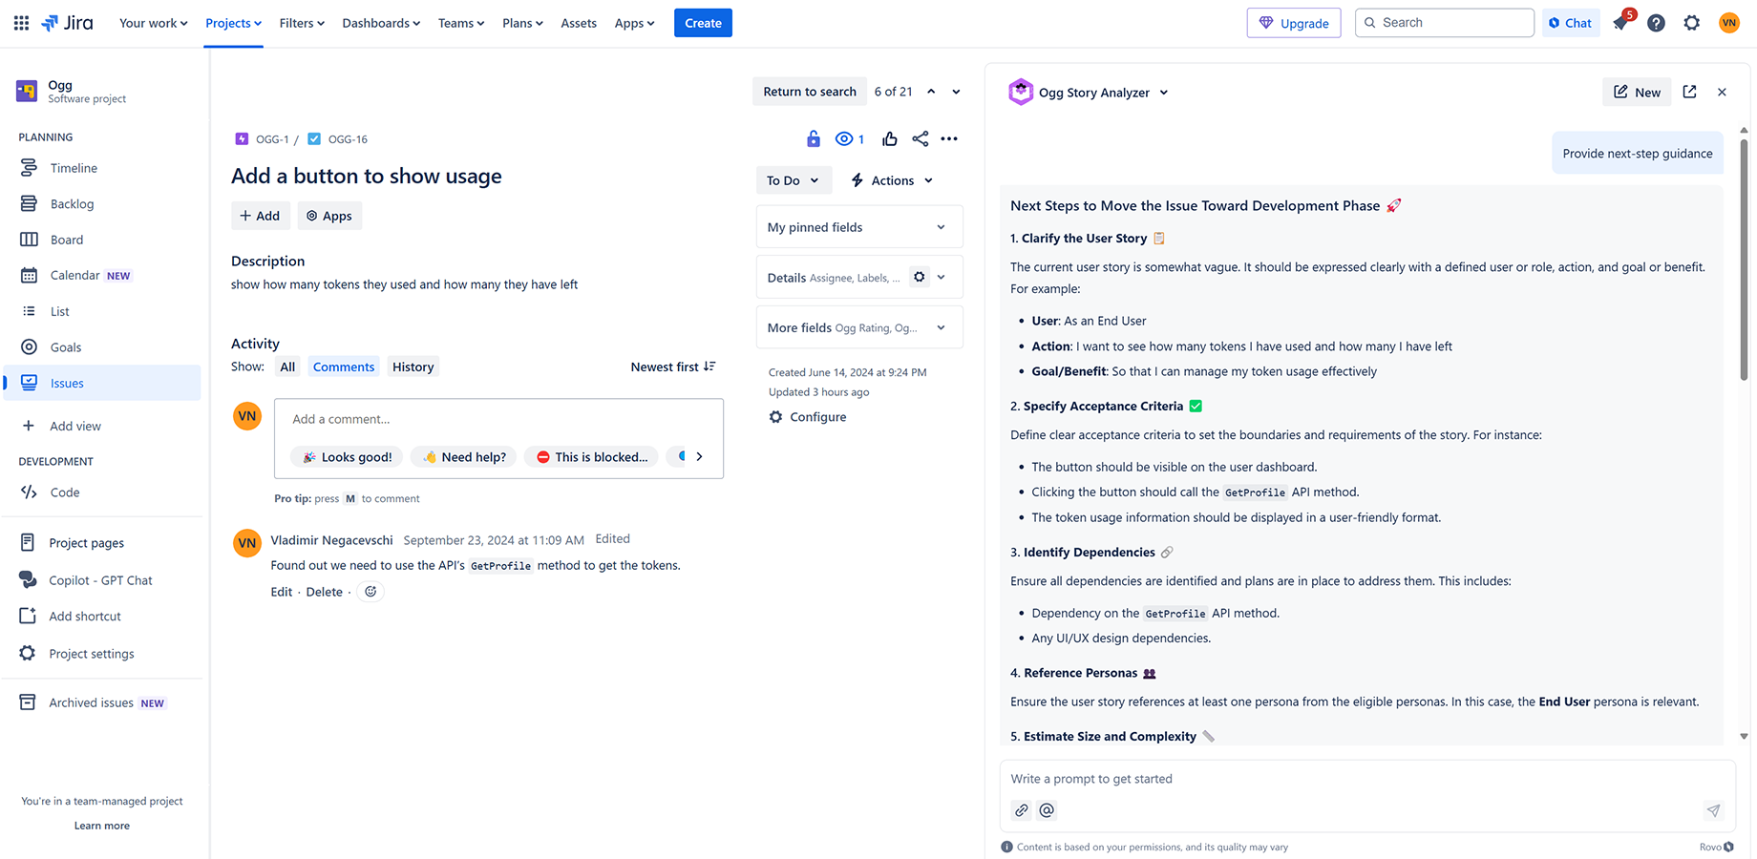1757x859 pixels.
Task: Open Assets in the top navigation
Action: tap(579, 23)
